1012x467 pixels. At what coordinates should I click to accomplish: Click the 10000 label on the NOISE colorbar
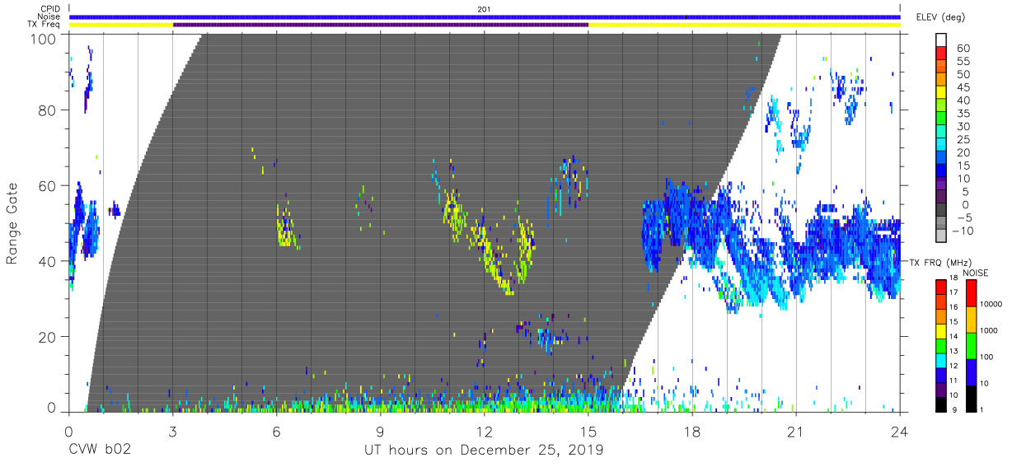pos(991,306)
